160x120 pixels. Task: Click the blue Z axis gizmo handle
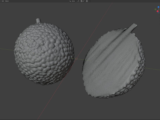[158, 7]
